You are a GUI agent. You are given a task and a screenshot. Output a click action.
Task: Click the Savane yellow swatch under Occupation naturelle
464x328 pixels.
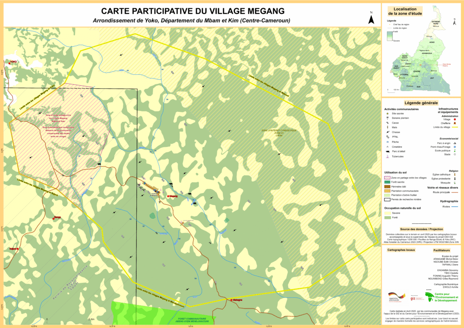point(387,213)
